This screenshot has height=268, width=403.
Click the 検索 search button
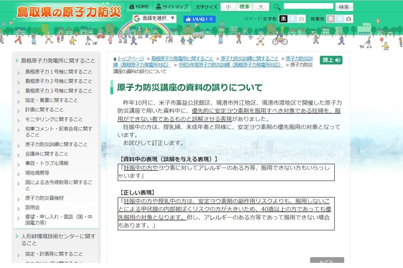(344, 7)
